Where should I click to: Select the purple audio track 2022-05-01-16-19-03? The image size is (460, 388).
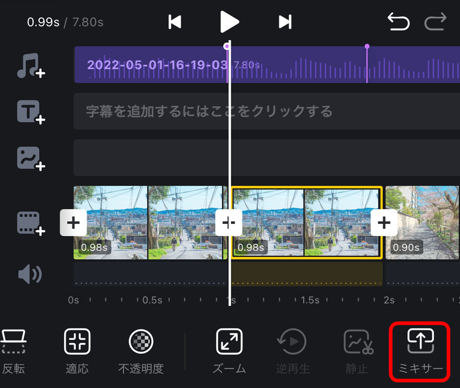267,65
